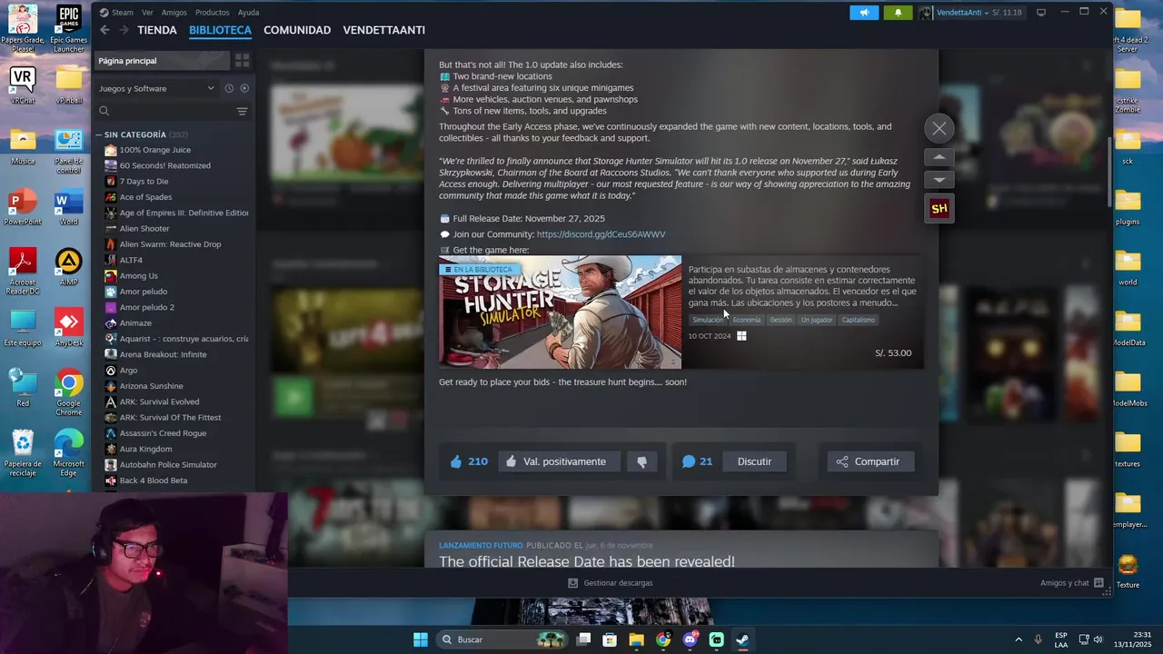Viewport: 1163px width, 654px height.
Task: Open the Epic Games Launcher desktop shortcut
Action: [x=68, y=29]
